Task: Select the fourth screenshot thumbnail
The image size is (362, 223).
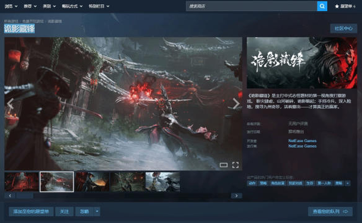Action: coord(127,182)
